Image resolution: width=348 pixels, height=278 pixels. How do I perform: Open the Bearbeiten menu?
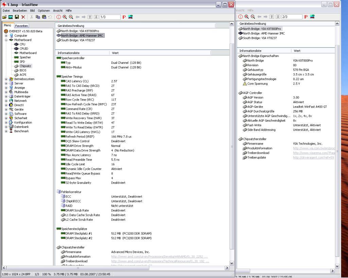pyautogui.click(x=20, y=11)
